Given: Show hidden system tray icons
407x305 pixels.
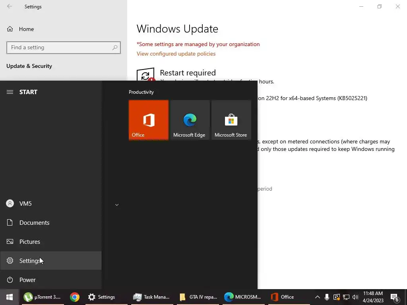Looking at the screenshot, I should (317, 297).
